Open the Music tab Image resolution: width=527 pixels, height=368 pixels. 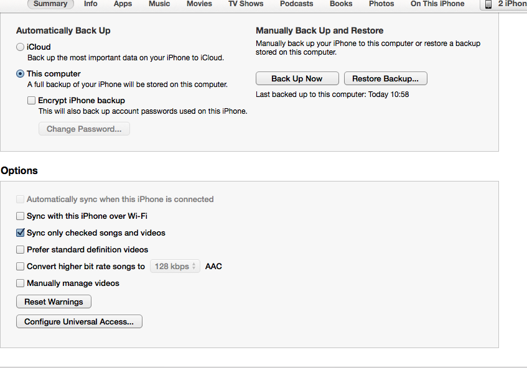pos(159,4)
